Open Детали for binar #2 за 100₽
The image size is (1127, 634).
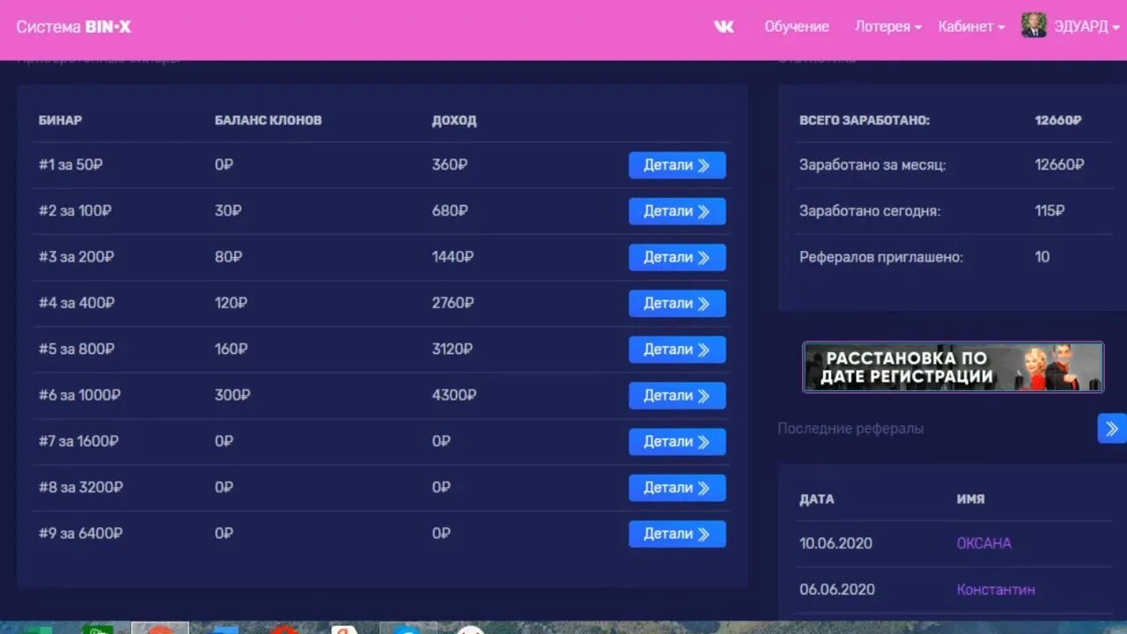677,211
